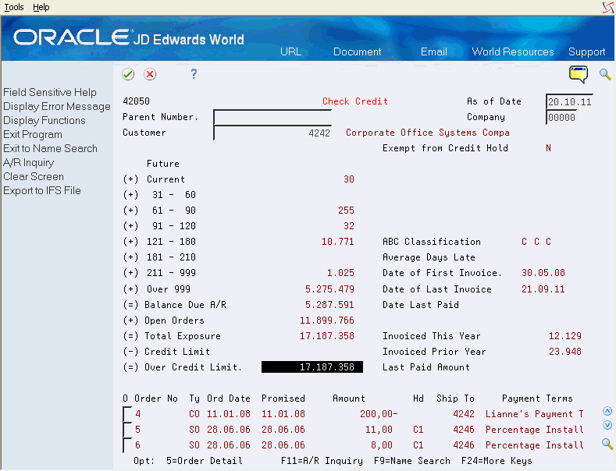Click the Company field 00000
The image size is (616, 471).
(x=561, y=117)
